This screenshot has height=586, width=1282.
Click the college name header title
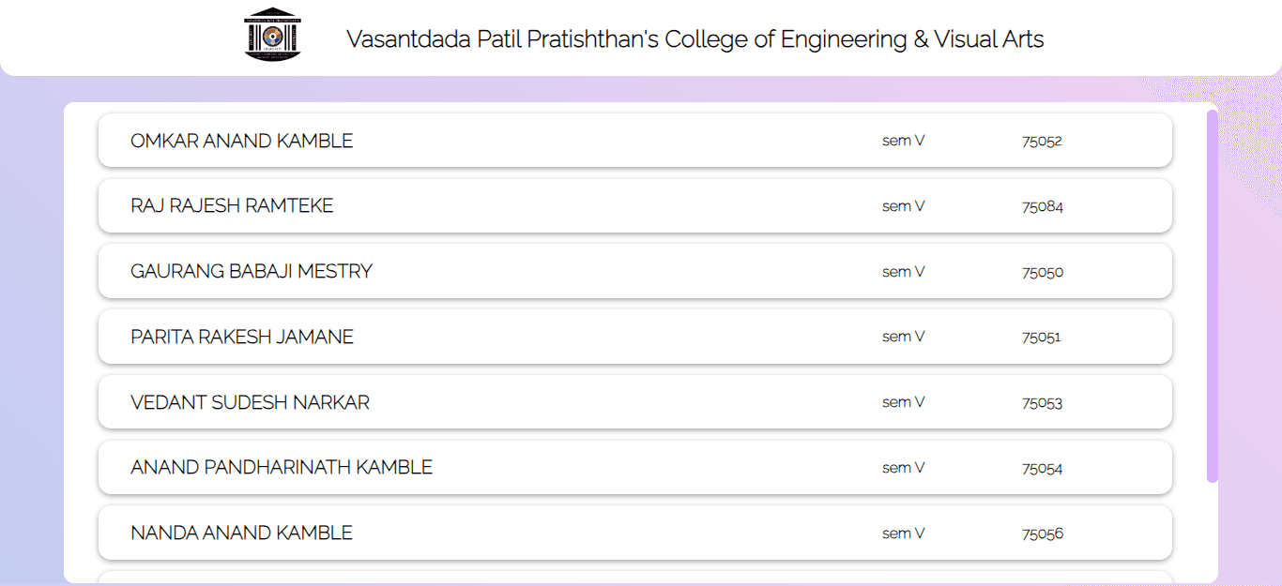[694, 39]
